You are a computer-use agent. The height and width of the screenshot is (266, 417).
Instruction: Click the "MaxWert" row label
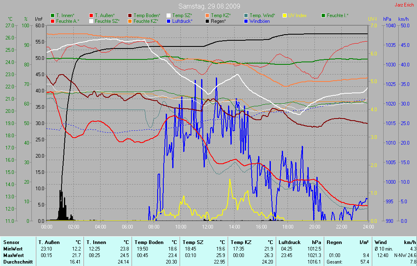coord(13,255)
